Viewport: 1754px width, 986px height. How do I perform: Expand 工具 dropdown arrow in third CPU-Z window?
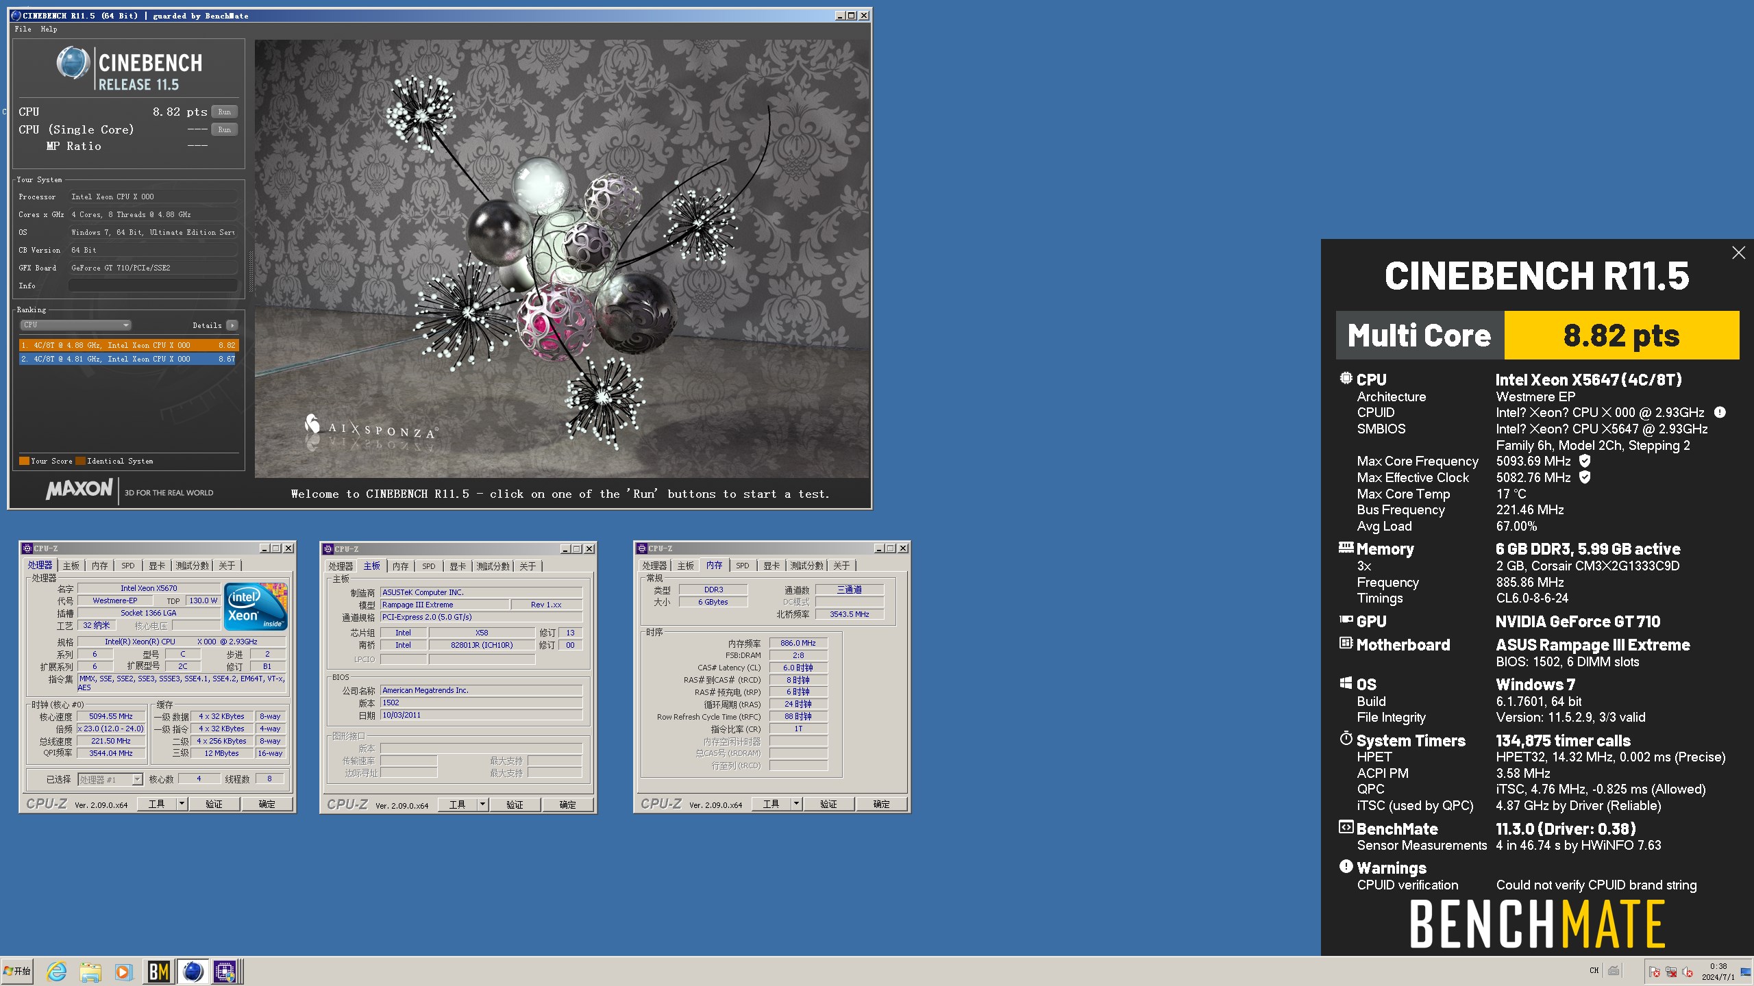point(797,804)
